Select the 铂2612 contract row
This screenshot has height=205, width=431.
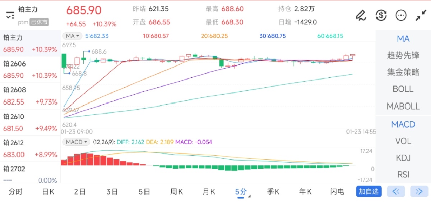pyautogui.click(x=30, y=149)
